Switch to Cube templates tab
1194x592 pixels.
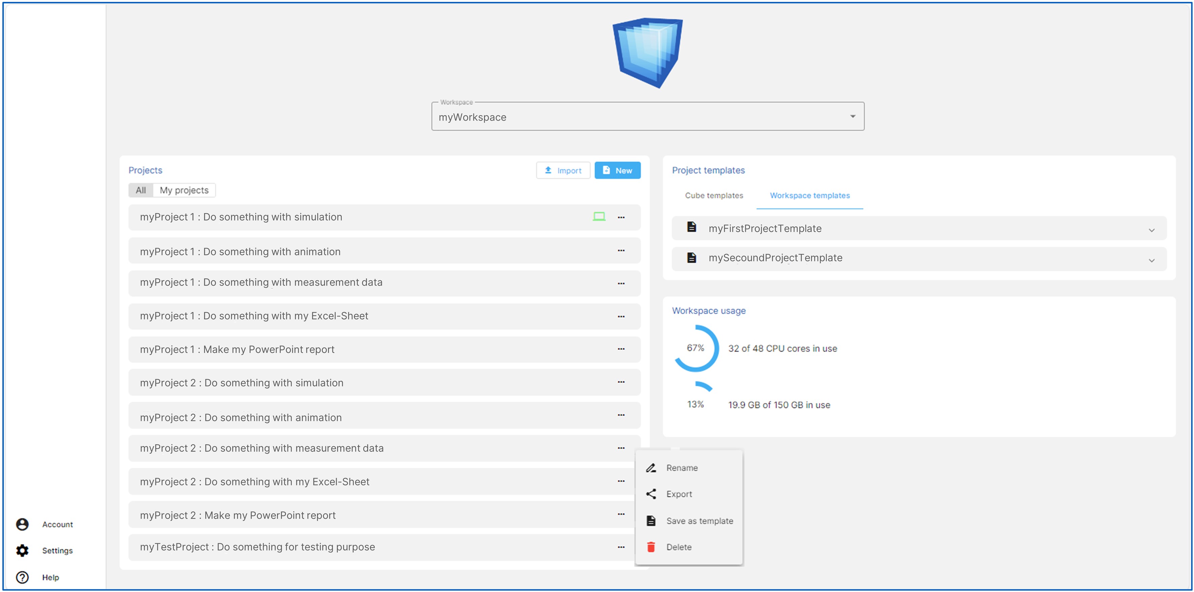[x=713, y=196]
